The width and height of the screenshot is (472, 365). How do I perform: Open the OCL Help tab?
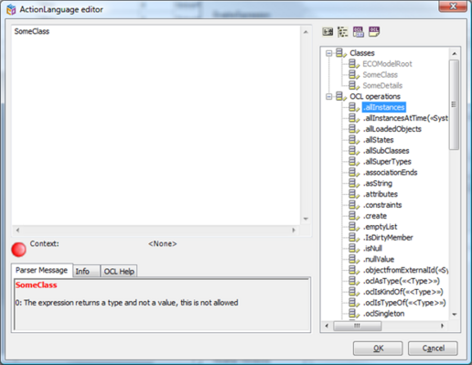pos(119,271)
